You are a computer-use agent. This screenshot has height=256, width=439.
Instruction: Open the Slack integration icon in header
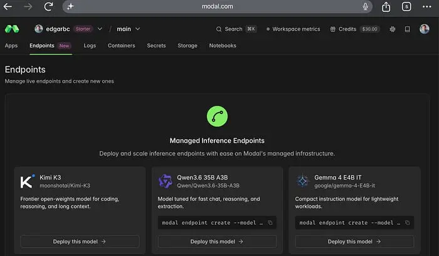tap(392, 29)
